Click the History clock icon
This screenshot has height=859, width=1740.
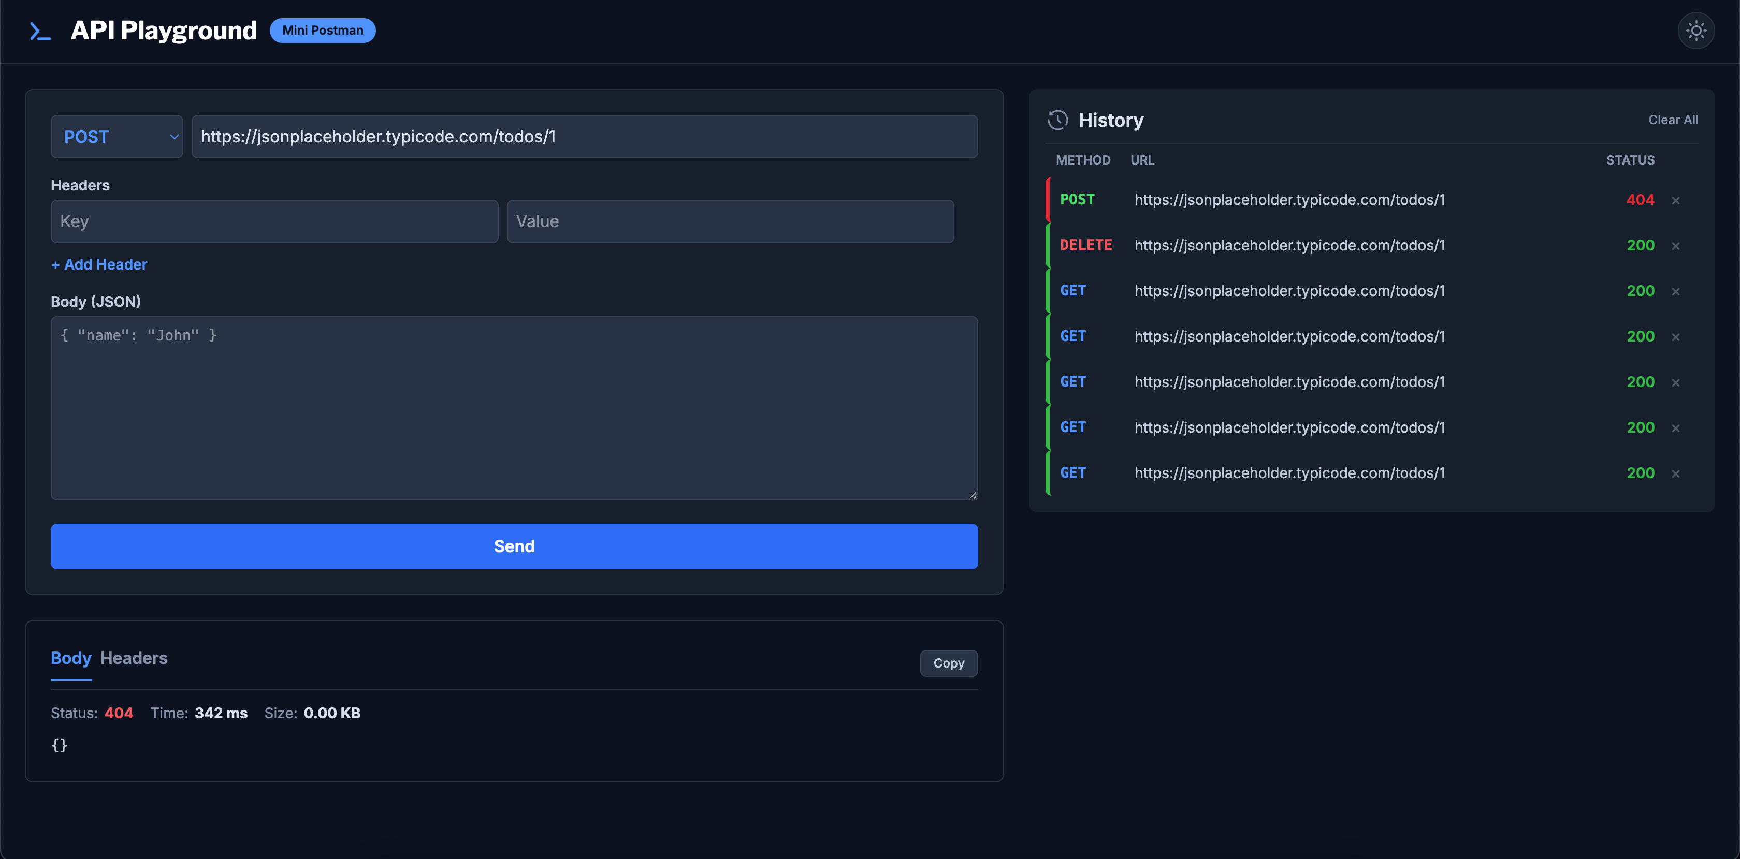click(x=1058, y=120)
